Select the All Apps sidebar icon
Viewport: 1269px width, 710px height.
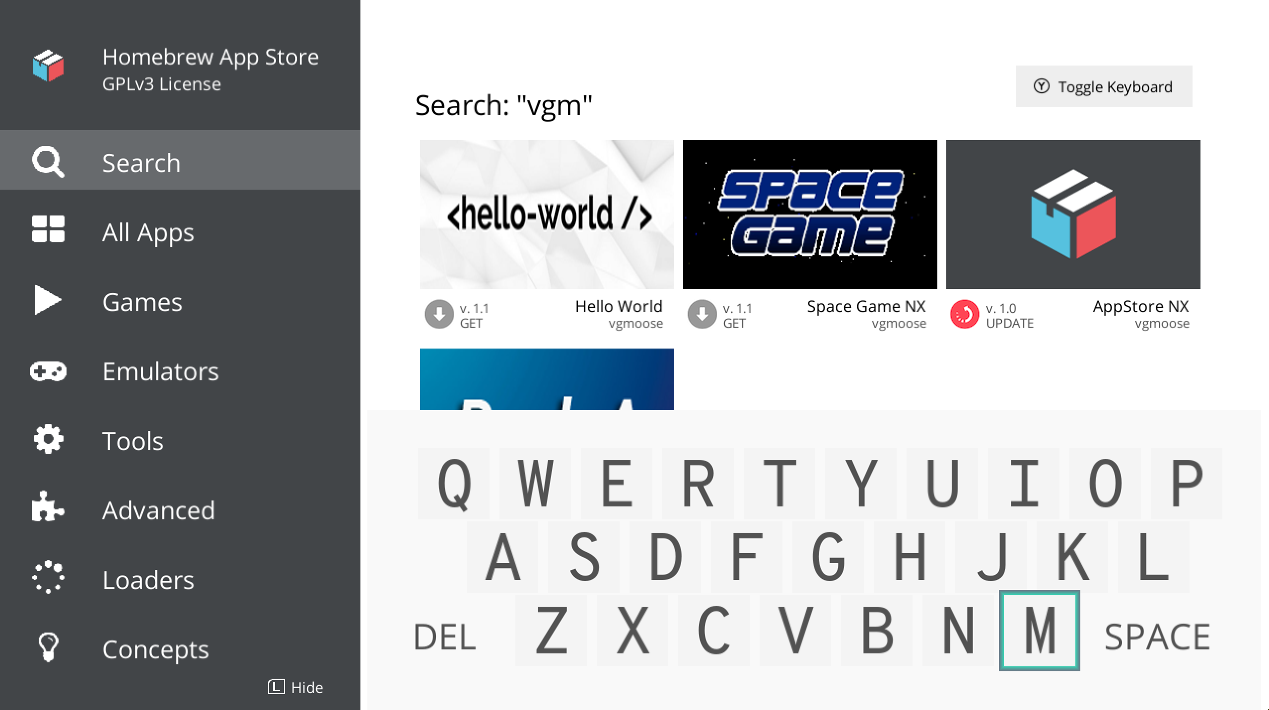(47, 232)
